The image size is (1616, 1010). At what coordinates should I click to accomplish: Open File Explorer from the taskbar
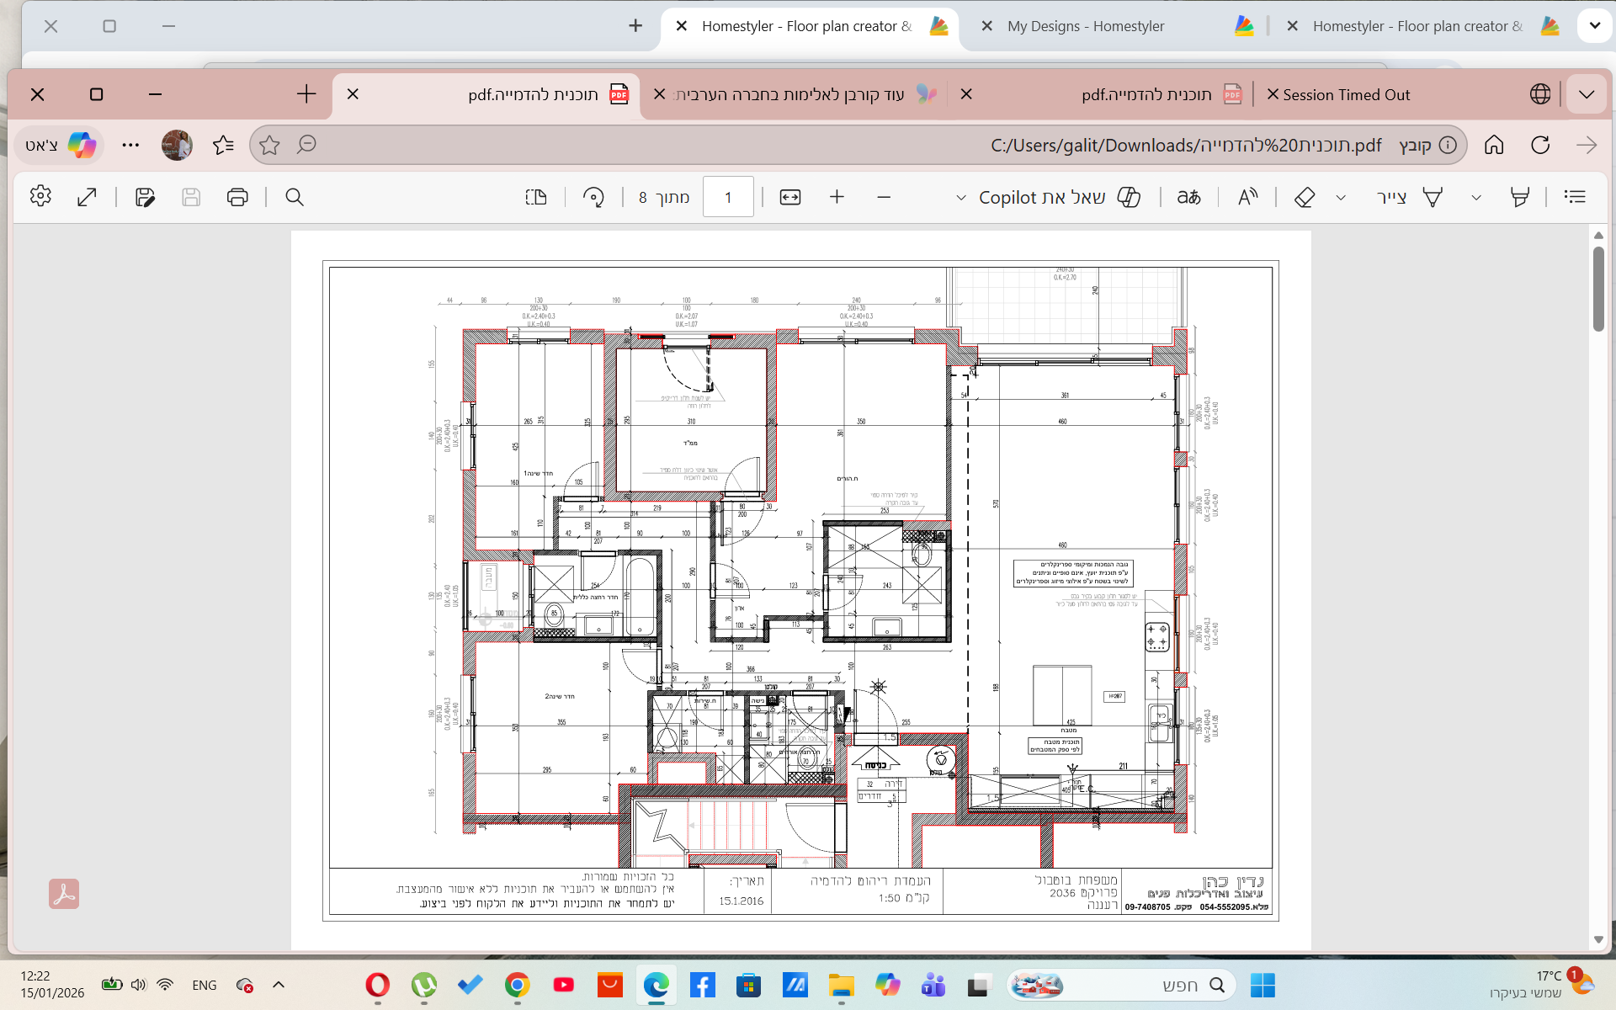[841, 985]
